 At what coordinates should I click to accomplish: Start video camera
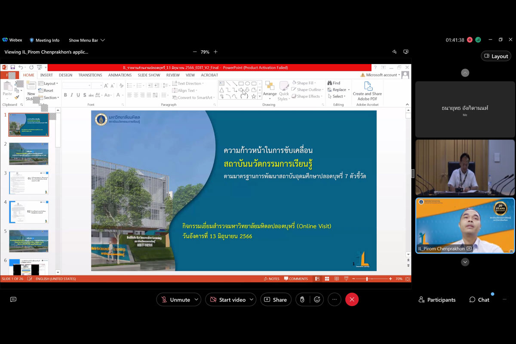(x=227, y=300)
